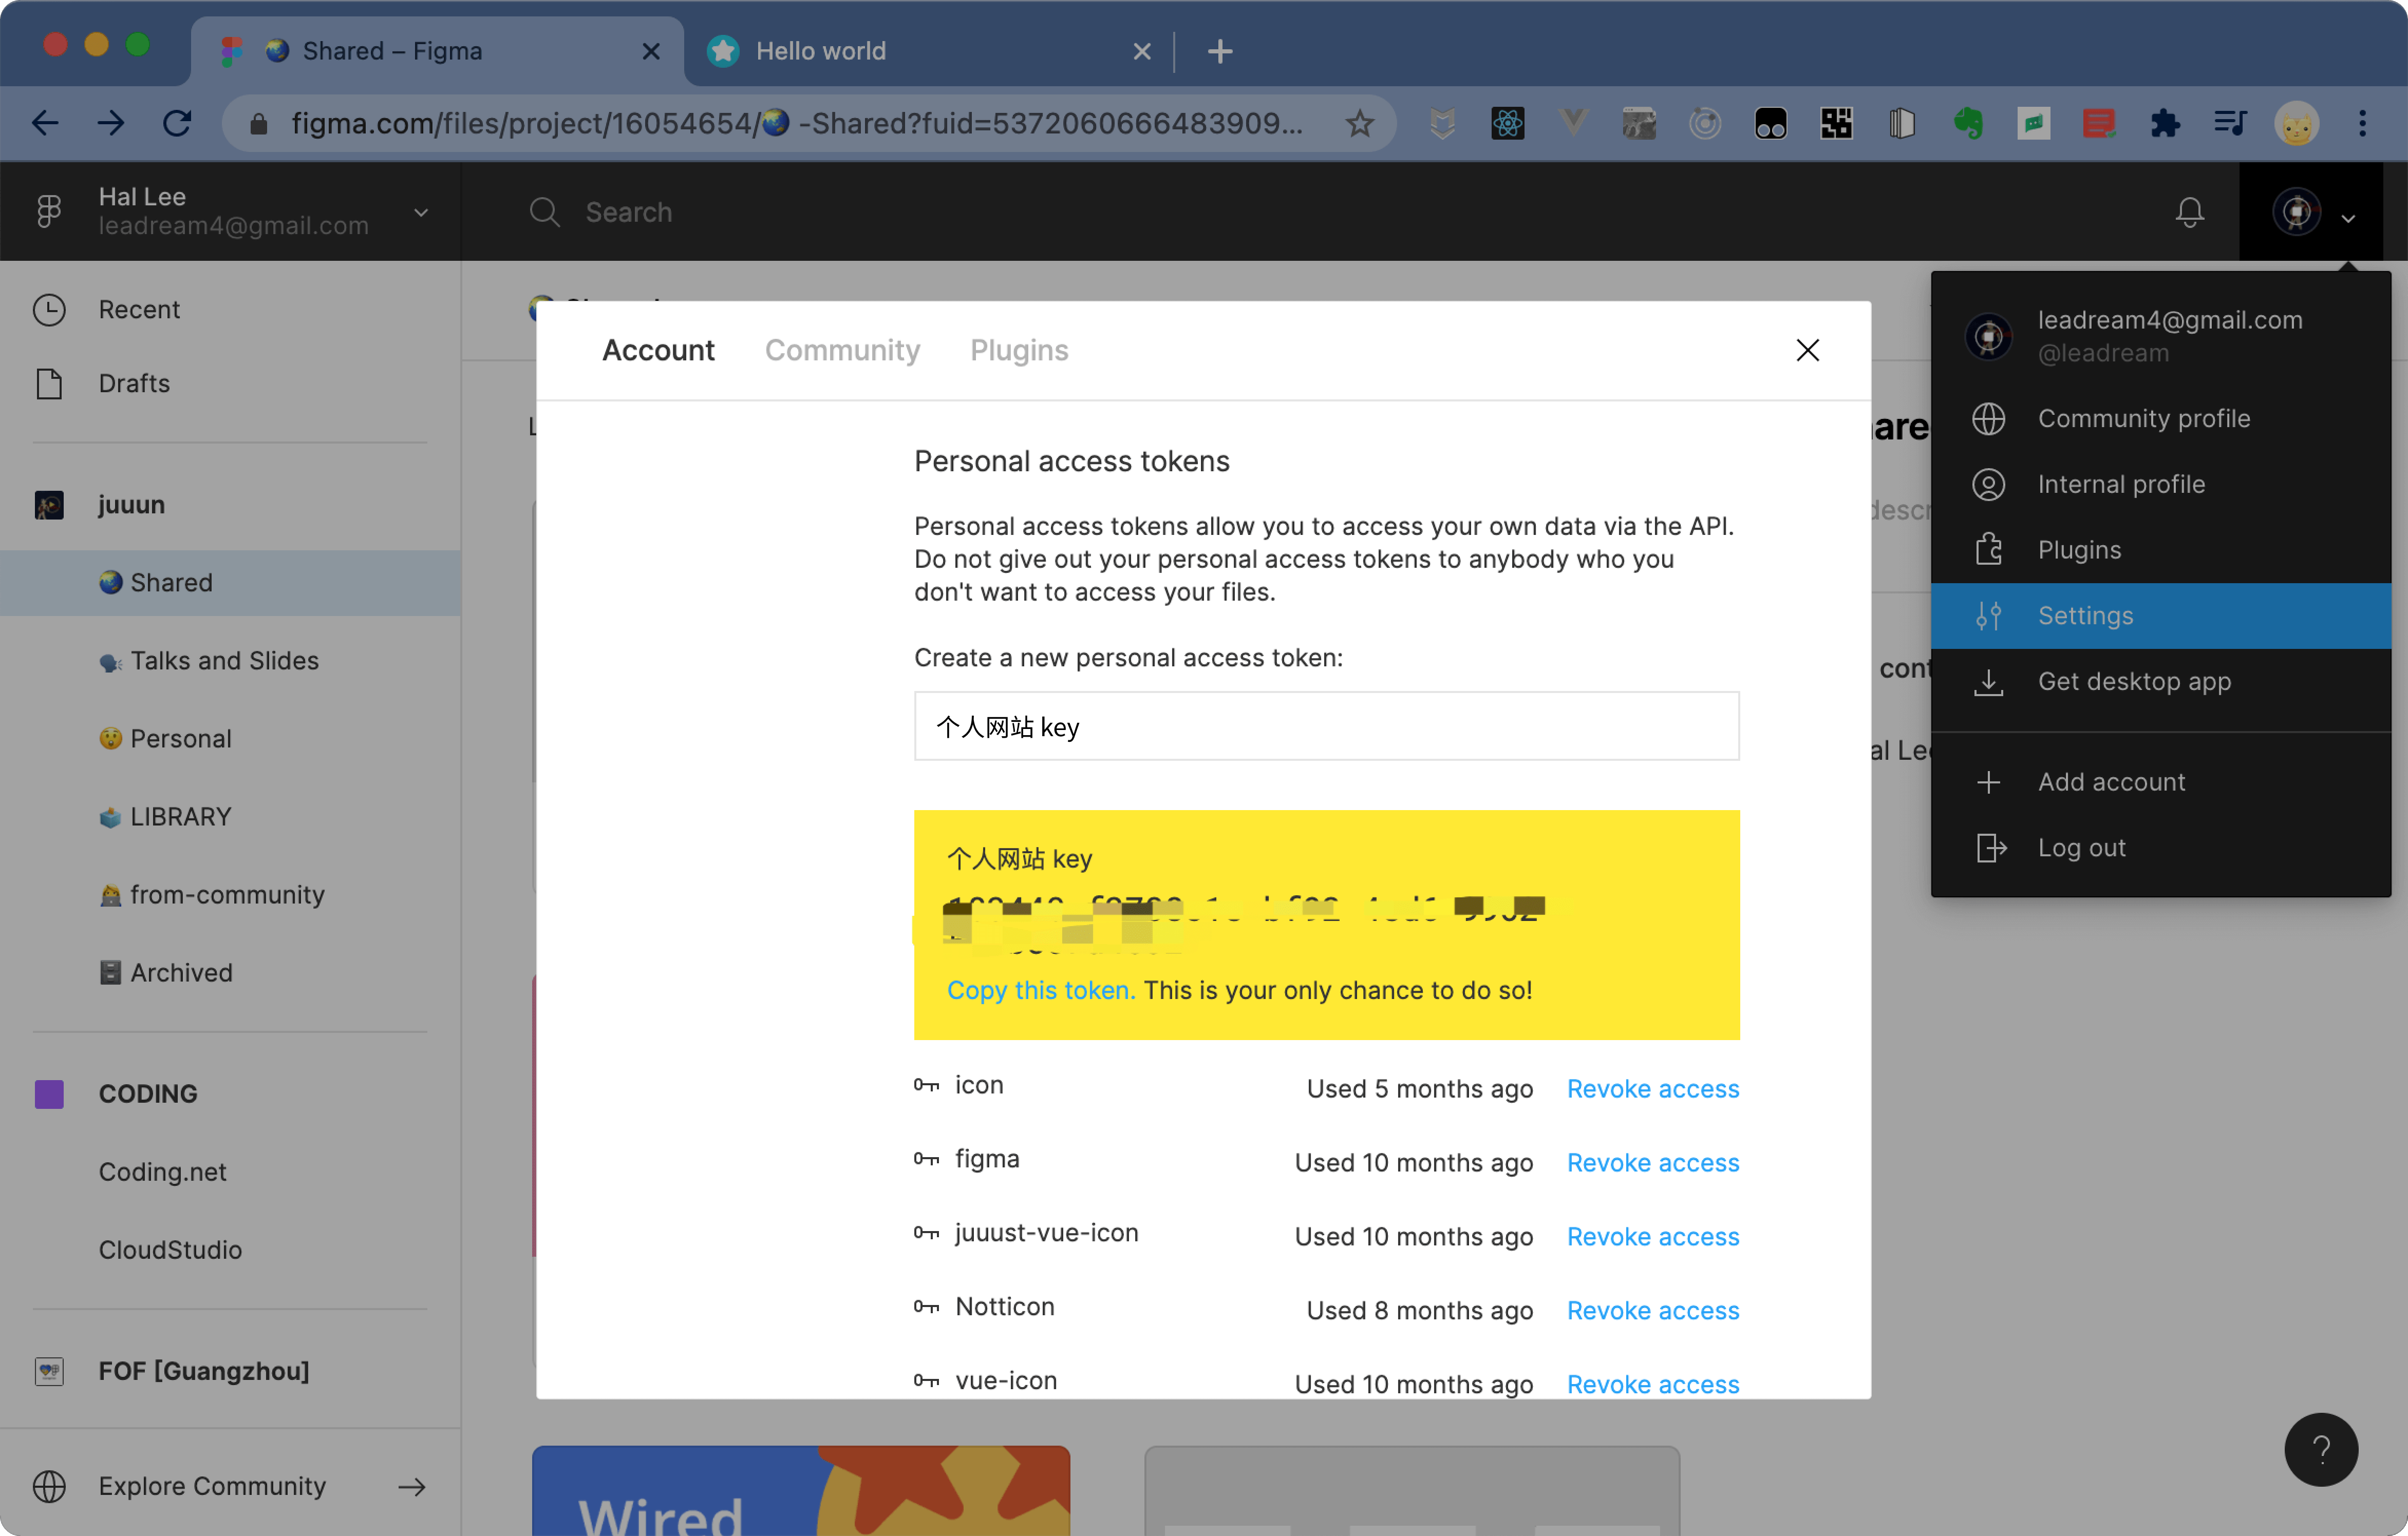Click the key icon next to Notticon

pyautogui.click(x=926, y=1306)
